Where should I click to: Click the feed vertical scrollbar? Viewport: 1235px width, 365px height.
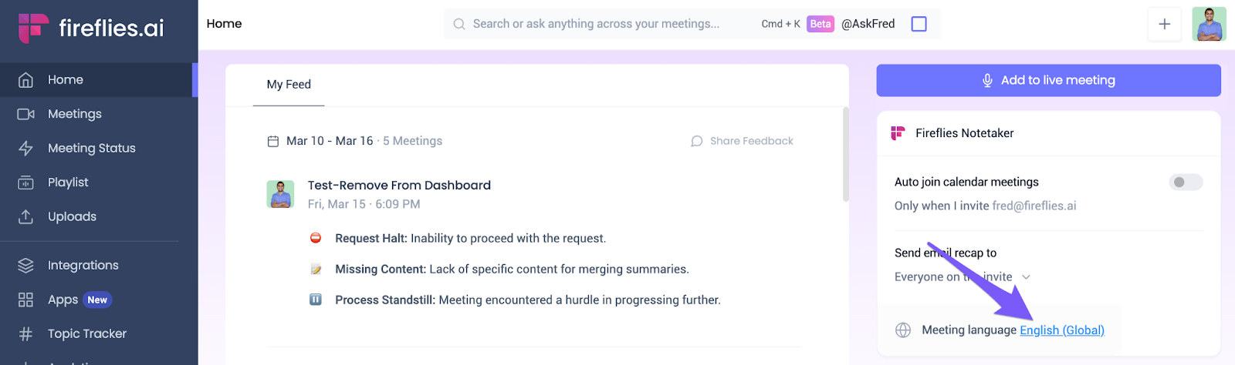tap(846, 154)
